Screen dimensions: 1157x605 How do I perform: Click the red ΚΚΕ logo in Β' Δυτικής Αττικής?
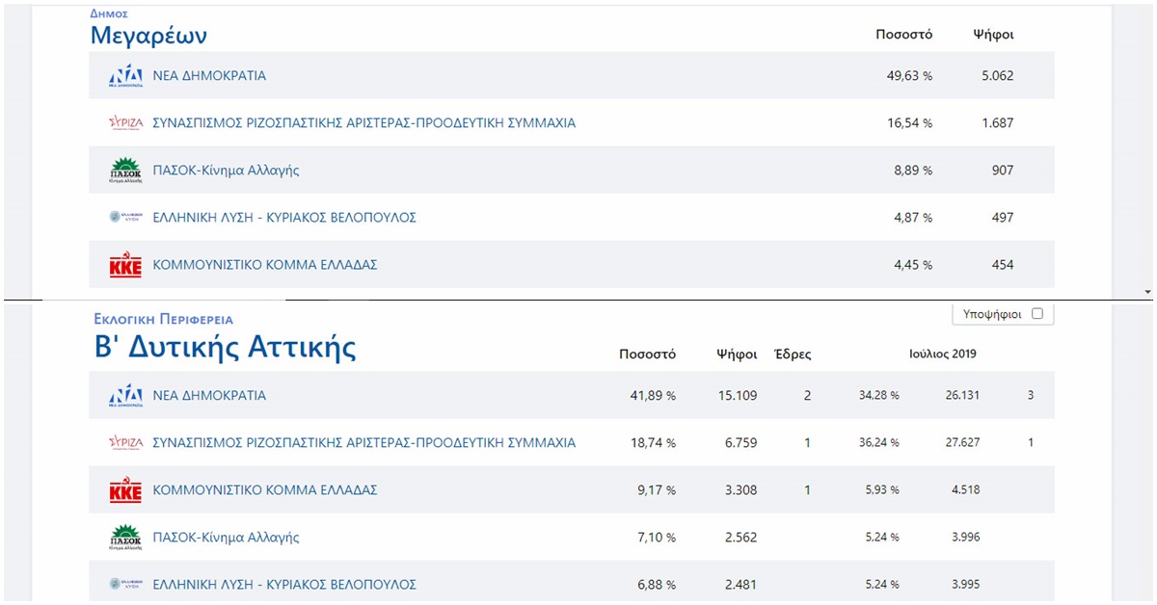pyautogui.click(x=125, y=490)
